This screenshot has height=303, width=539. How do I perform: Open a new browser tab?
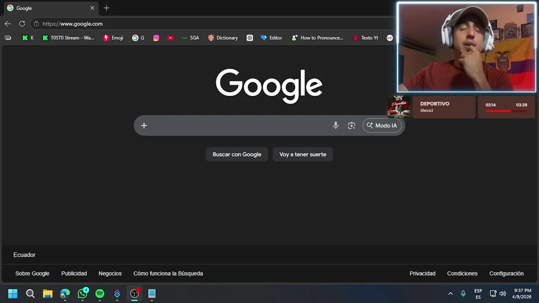click(107, 8)
